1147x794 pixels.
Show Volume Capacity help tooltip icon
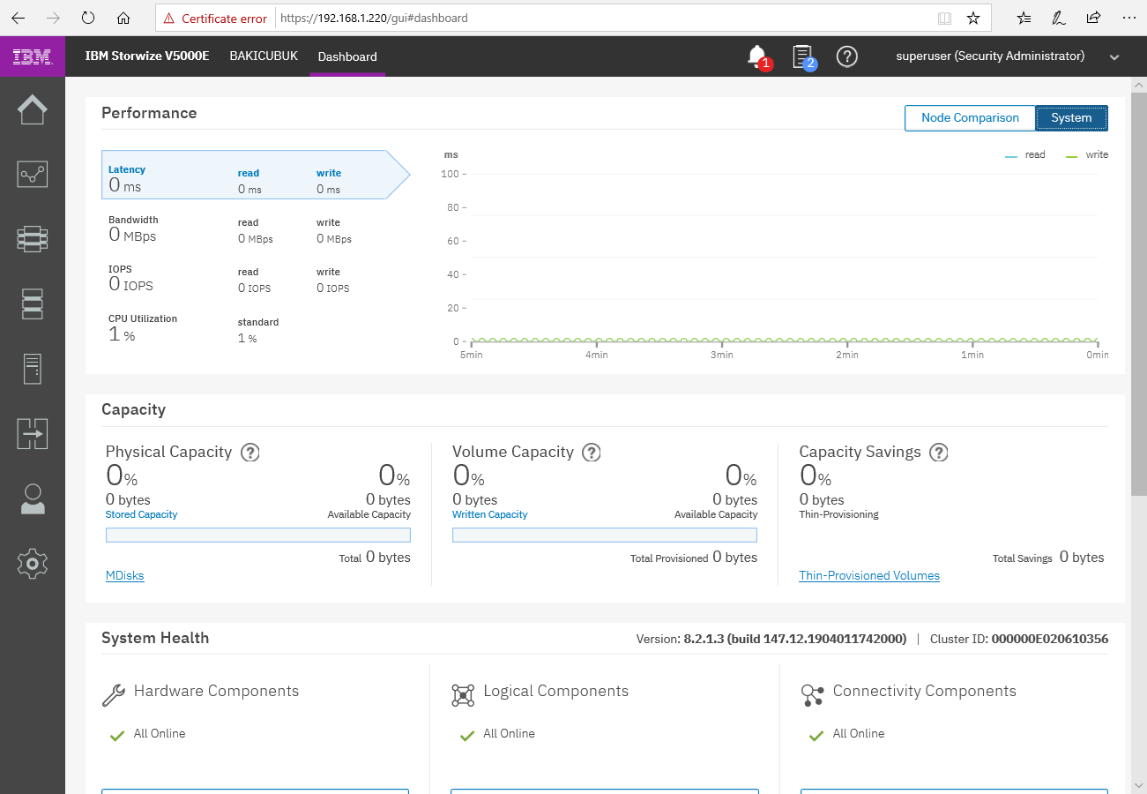592,452
